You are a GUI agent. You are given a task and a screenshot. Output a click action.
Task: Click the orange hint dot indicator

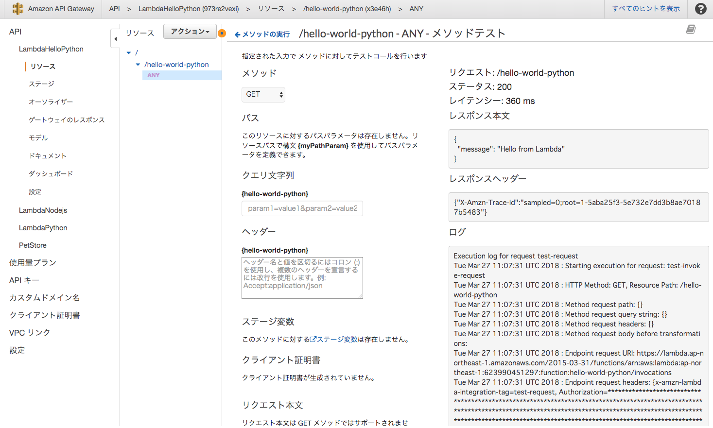pyautogui.click(x=222, y=34)
